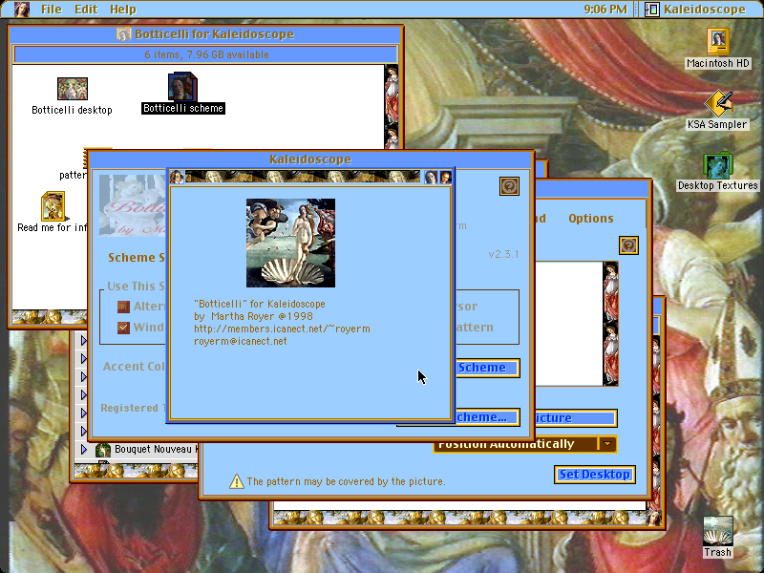764x573 pixels.
Task: Click the Botticelli preview logo in the Kaleidoscope window
Action: (x=132, y=205)
